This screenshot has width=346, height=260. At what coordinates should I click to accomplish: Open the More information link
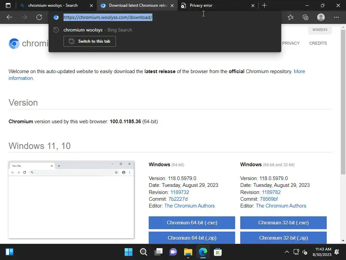(x=299, y=71)
